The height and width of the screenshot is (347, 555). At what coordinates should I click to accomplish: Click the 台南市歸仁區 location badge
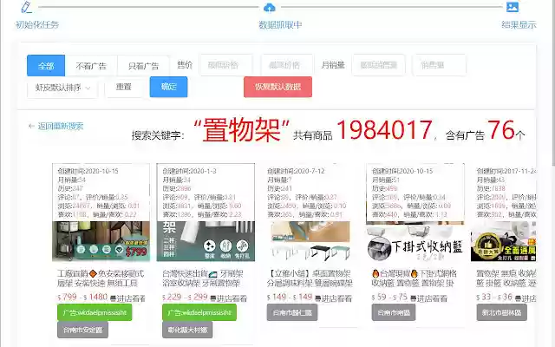point(292,312)
